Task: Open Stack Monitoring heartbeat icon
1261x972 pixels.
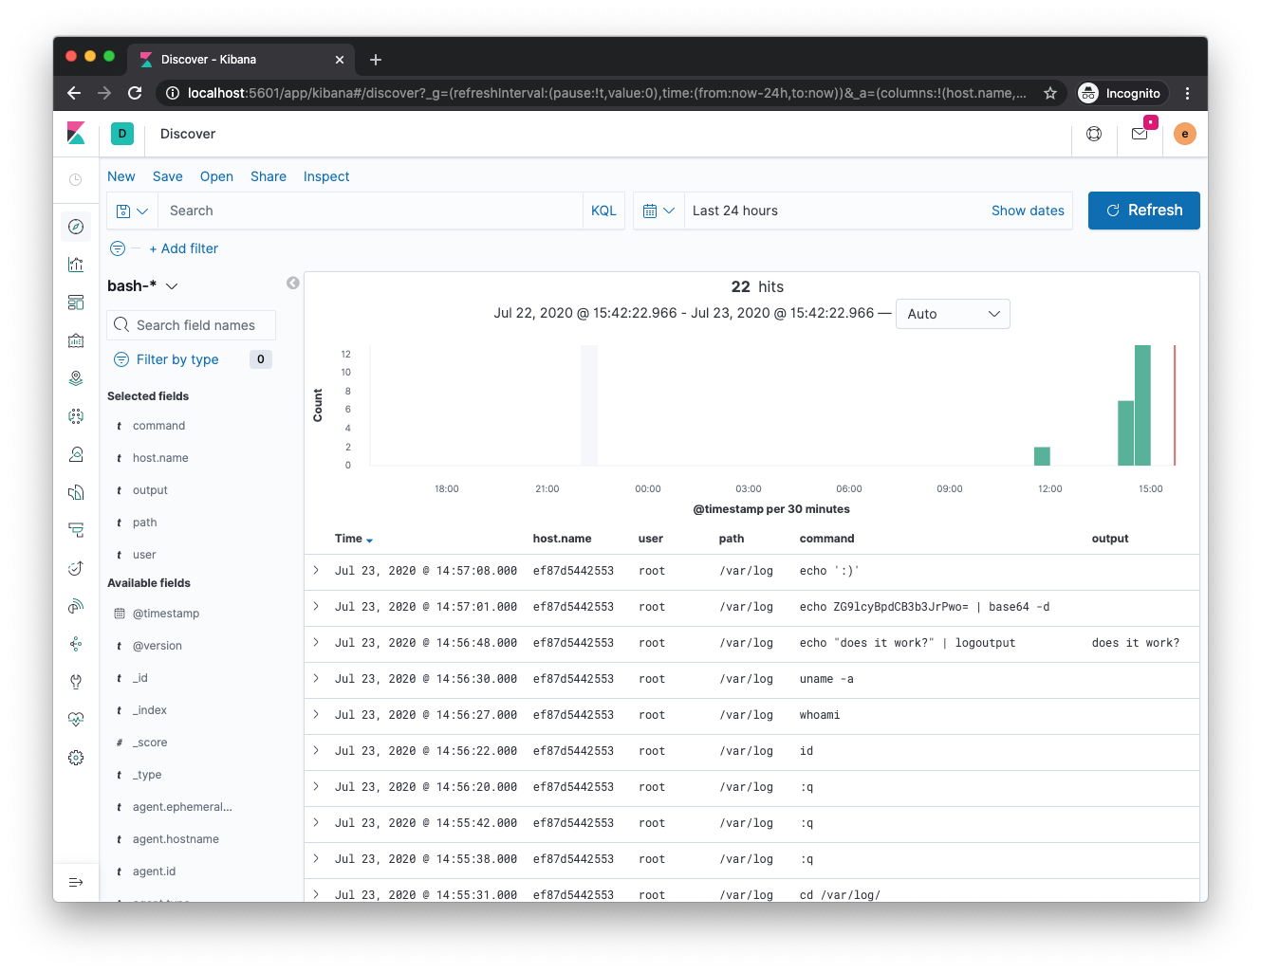Action: (x=76, y=720)
